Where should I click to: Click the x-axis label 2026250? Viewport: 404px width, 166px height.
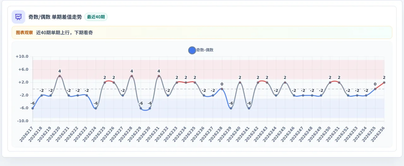[x=324, y=133]
